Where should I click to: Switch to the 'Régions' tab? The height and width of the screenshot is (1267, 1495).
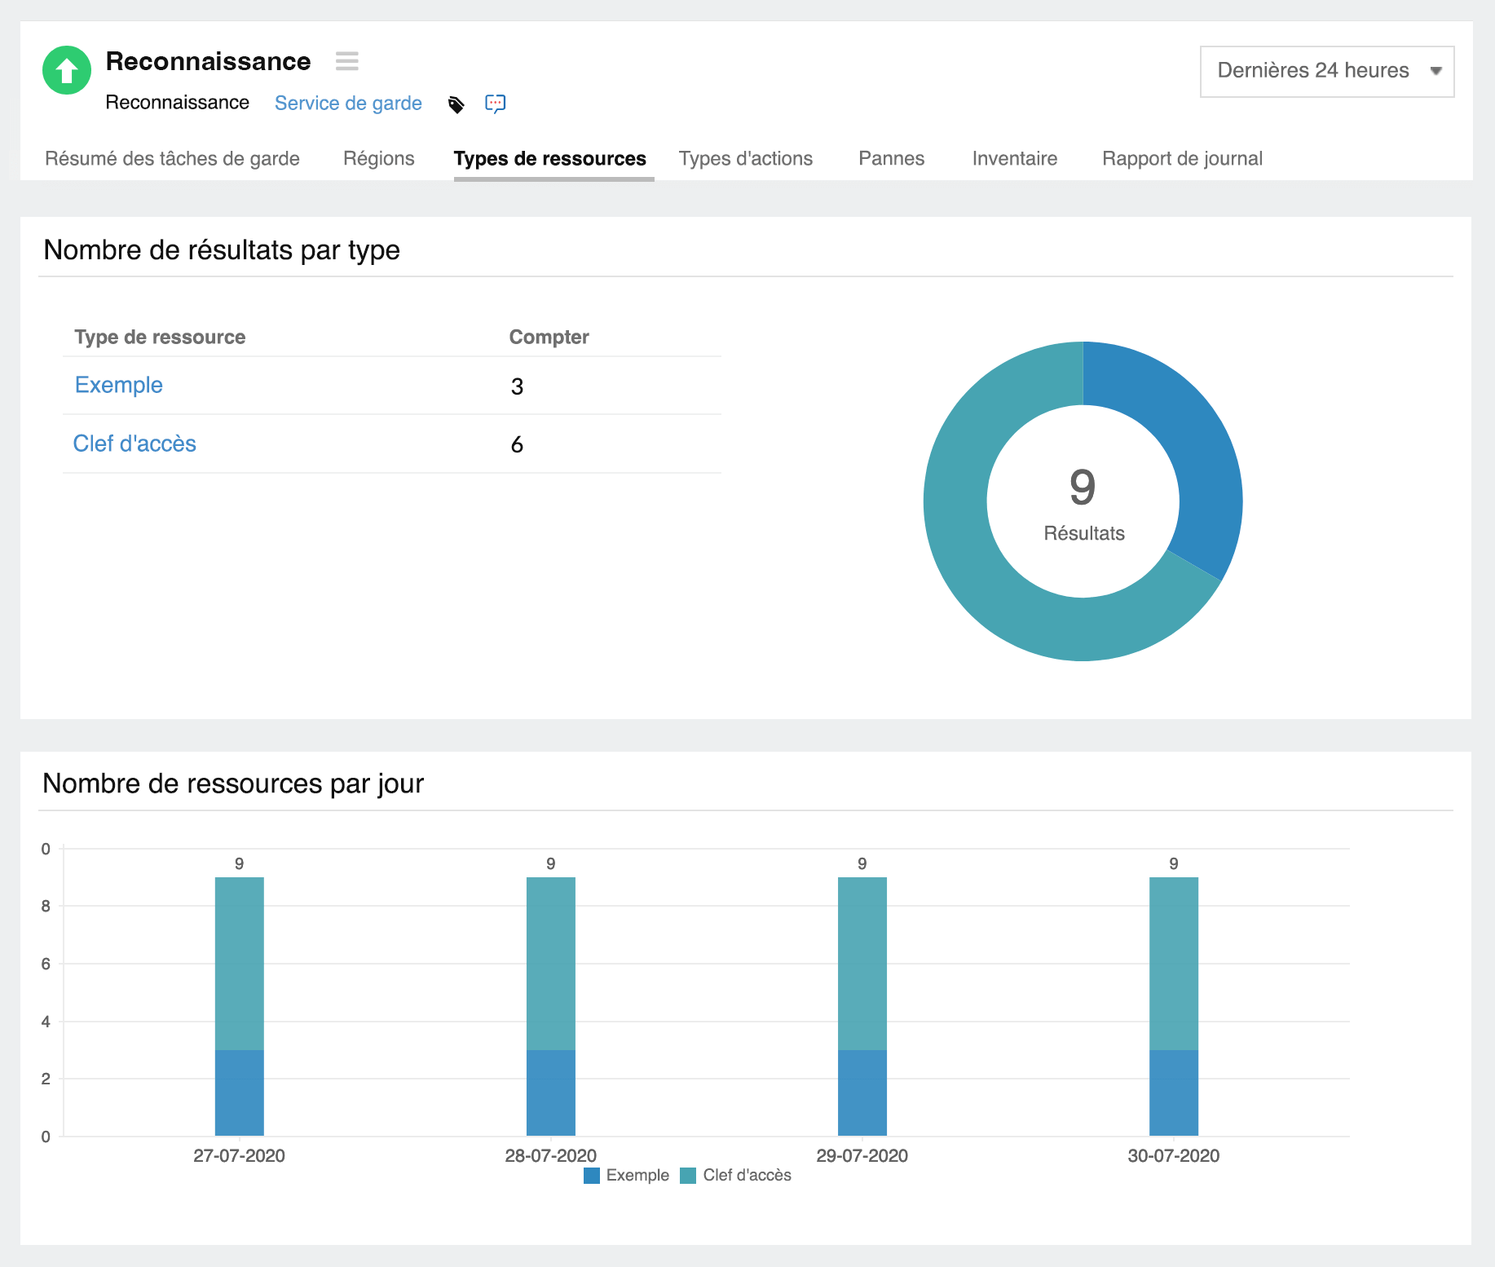(x=378, y=158)
